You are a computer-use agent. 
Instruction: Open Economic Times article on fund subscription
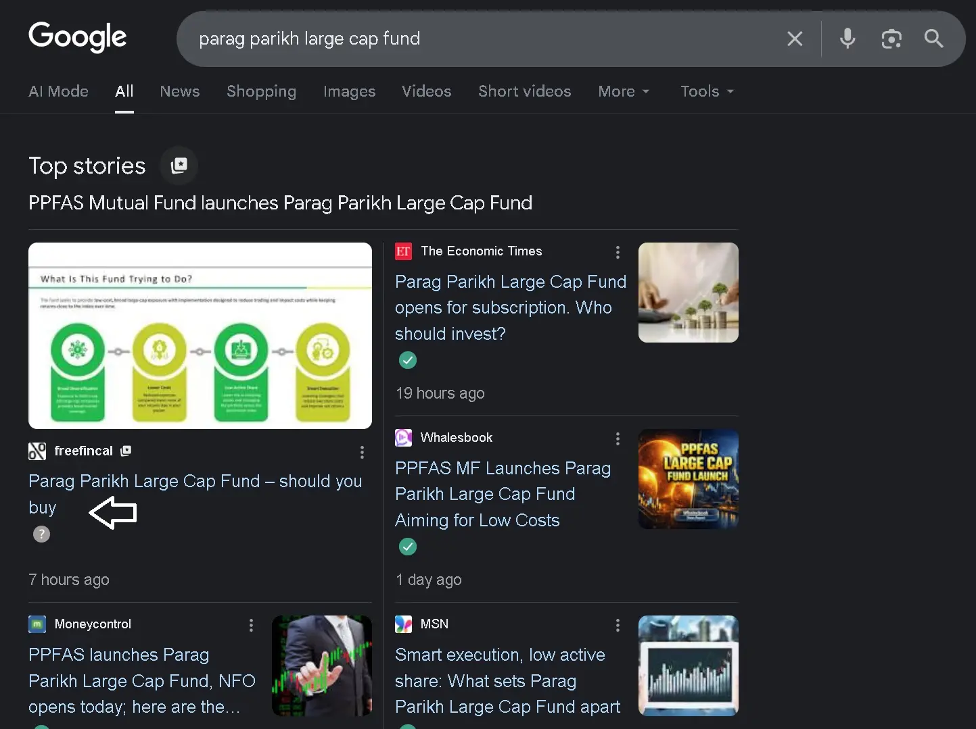click(x=510, y=307)
